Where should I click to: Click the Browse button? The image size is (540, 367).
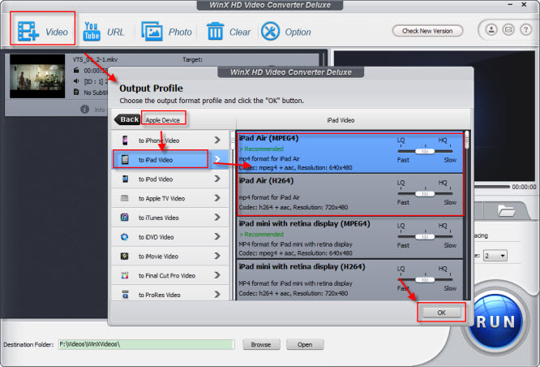point(261,344)
